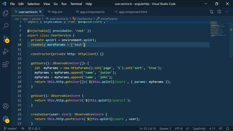Image resolution: width=233 pixels, height=131 pixels.
Task: Open the File menu
Action: click(x=12, y=4)
